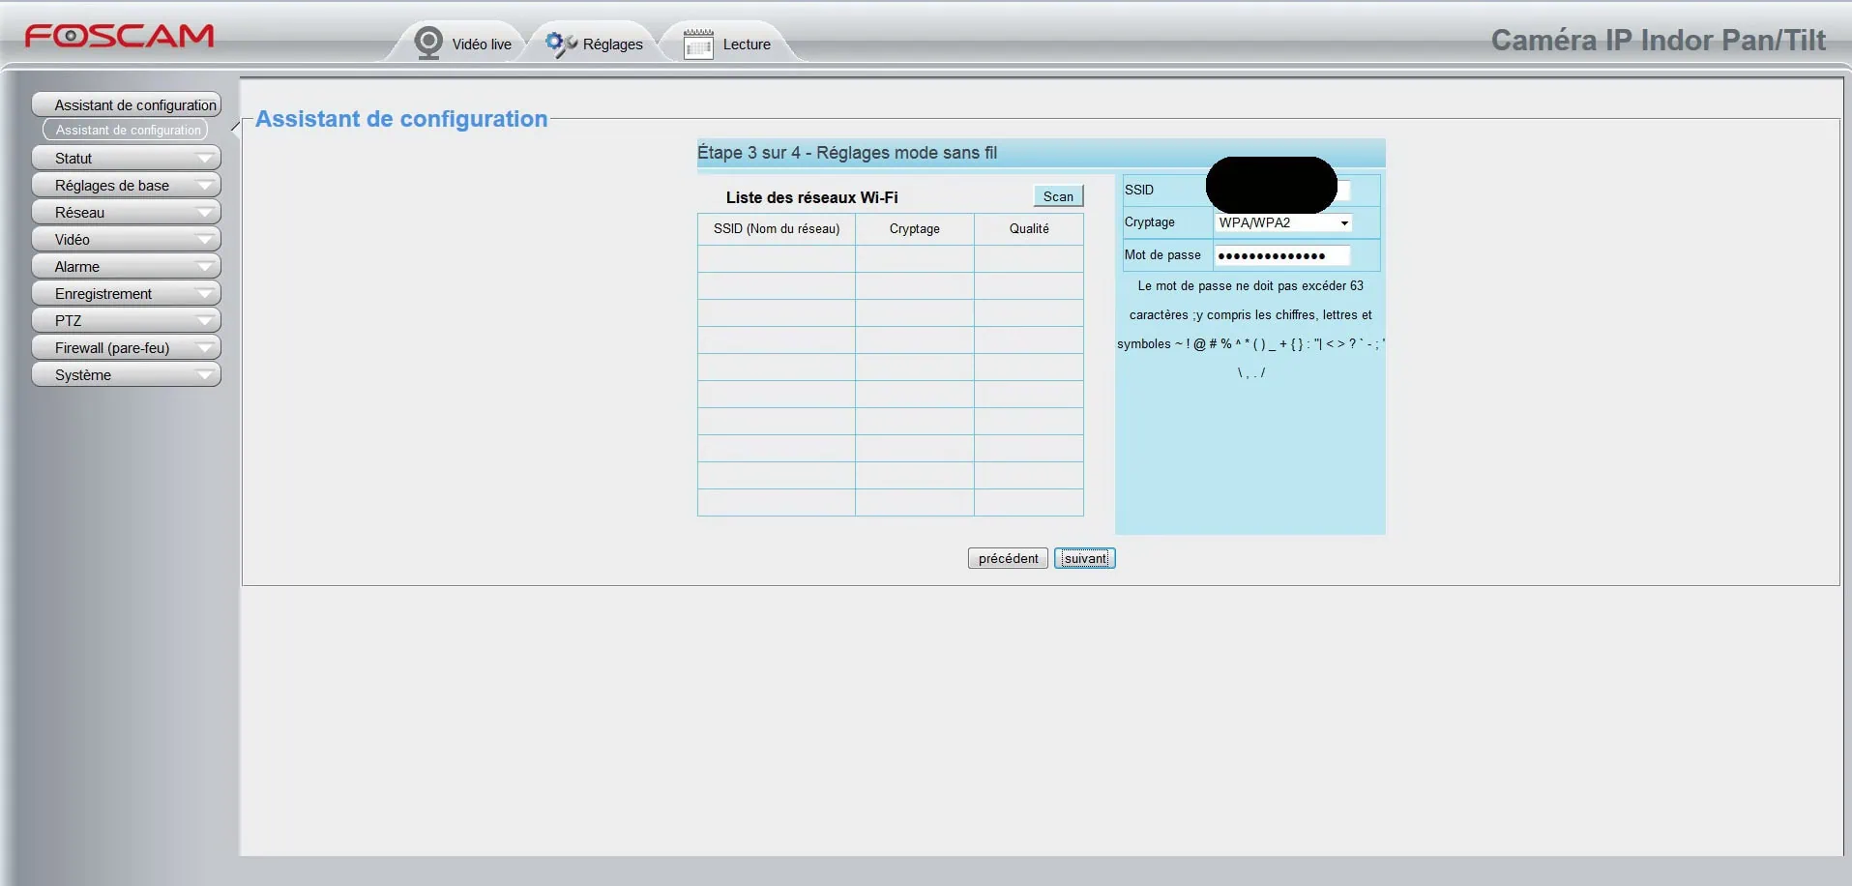Click the calendar icon beside Lecture

click(697, 44)
